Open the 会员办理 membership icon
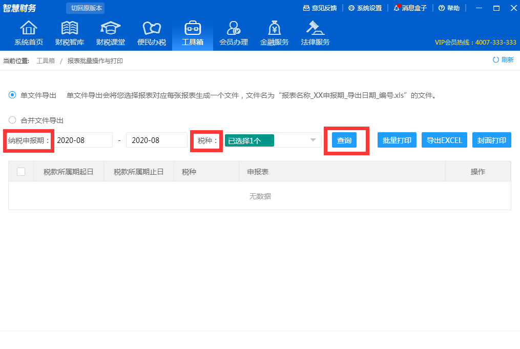520x349 pixels. click(x=233, y=32)
